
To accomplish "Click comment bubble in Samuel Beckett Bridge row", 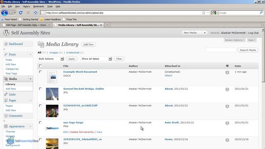I will tap(227, 89).
